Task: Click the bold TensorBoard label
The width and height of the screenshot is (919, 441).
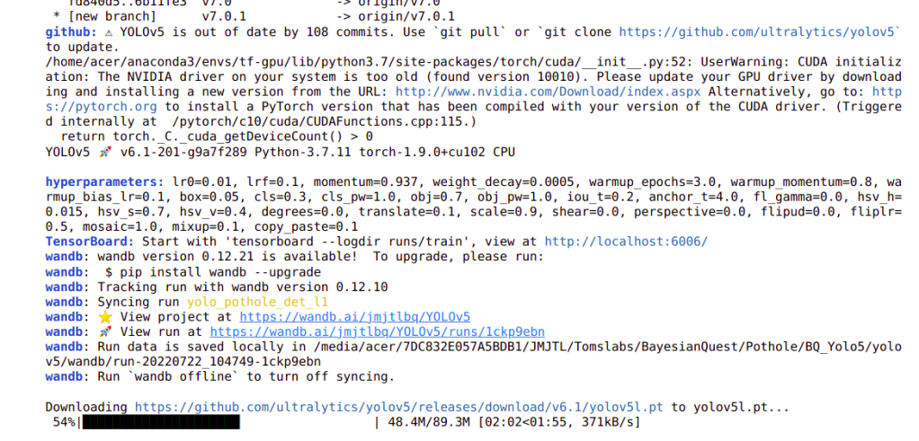Action: pos(86,242)
